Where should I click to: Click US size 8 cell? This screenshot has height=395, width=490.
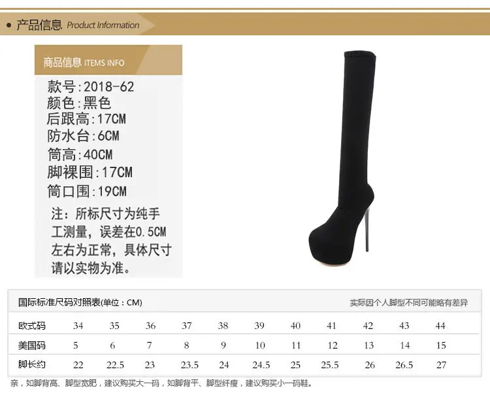point(187,345)
